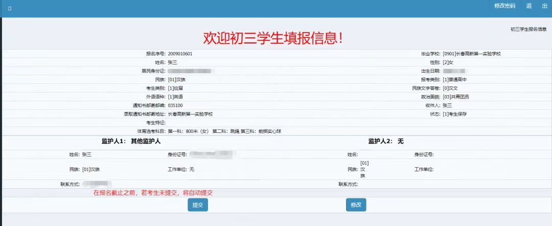Open 修改密码 in the top bar
This screenshot has height=226, width=552.
[x=504, y=6]
